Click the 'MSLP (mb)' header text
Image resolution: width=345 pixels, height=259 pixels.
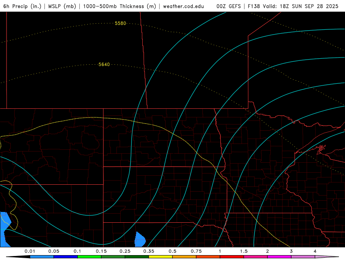pyautogui.click(x=62, y=6)
